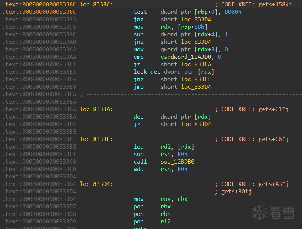Screen dimensions: 302x229
Task: Select sub rsp instruction mnemonic
Action: pos(138,154)
